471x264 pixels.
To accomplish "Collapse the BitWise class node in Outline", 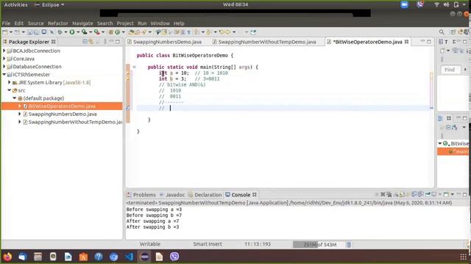I will coord(440,144).
